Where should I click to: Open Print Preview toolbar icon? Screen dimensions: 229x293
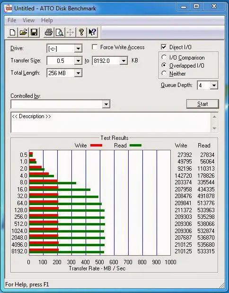pyautogui.click(x=60, y=32)
